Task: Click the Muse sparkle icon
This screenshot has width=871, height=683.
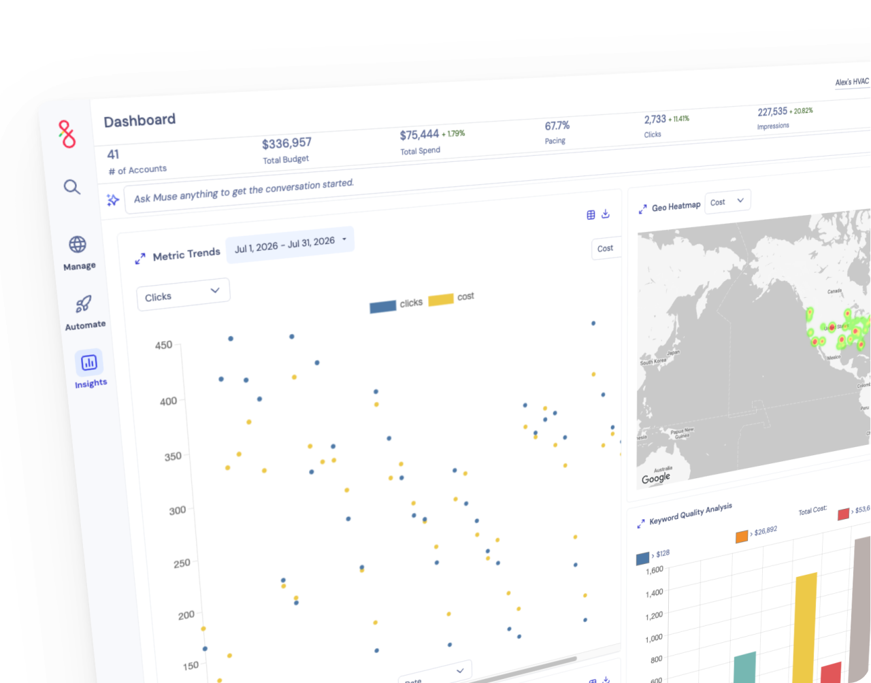Action: pos(113,200)
